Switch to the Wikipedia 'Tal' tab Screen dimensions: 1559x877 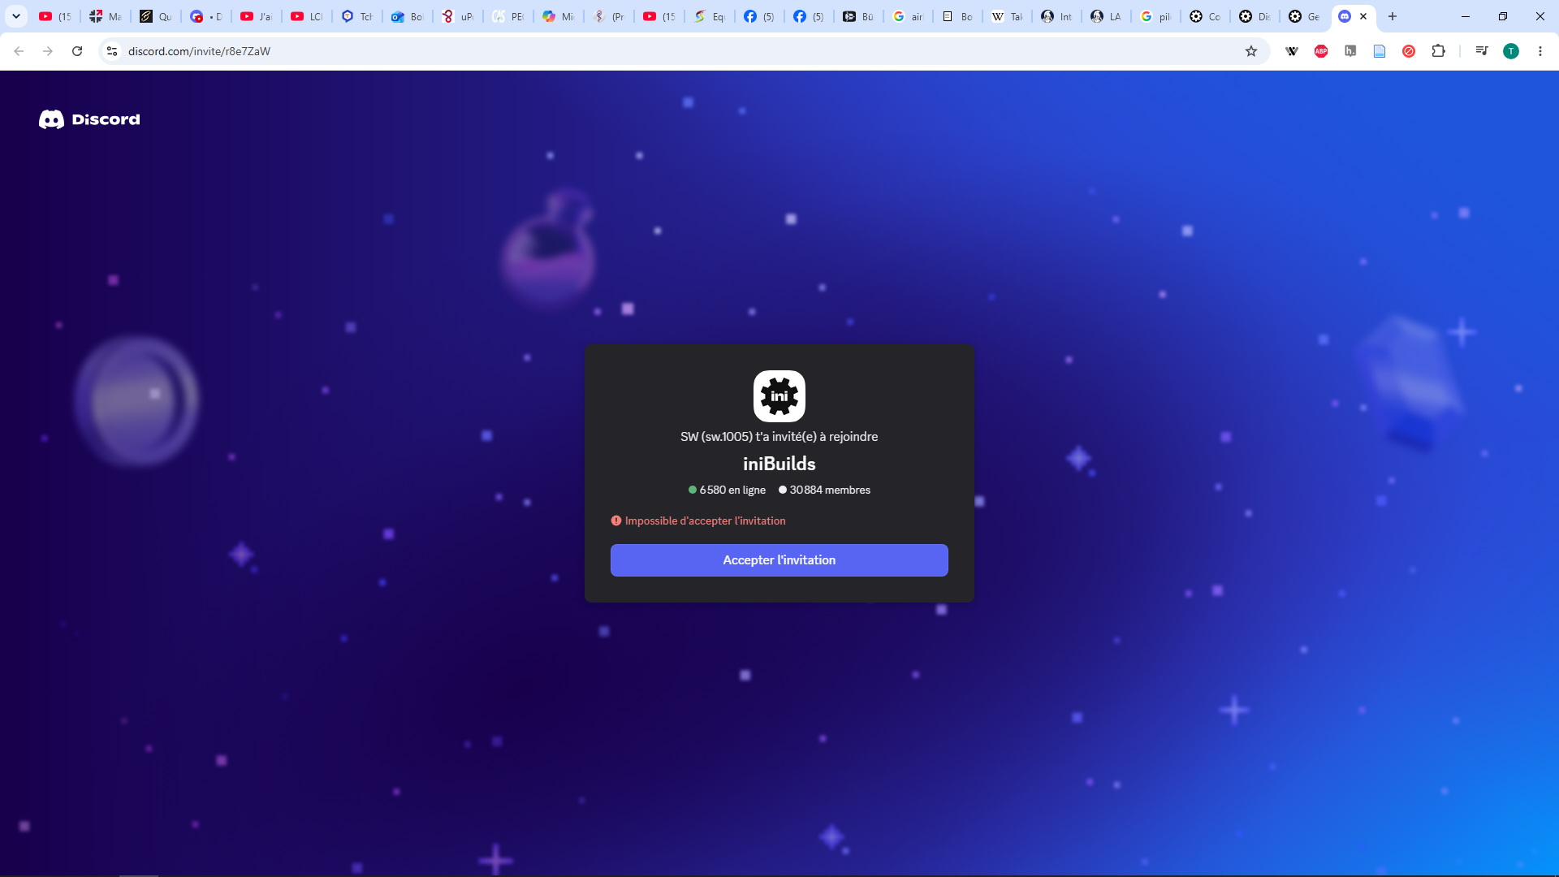(x=1008, y=16)
